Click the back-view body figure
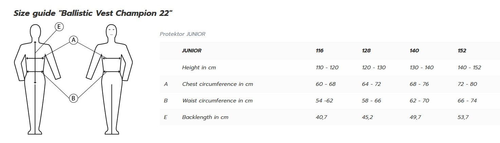 tap(35, 80)
